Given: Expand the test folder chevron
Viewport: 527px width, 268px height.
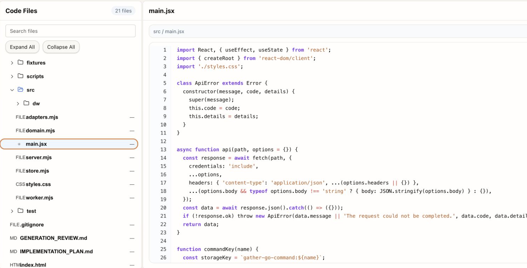Looking at the screenshot, I should tap(12, 211).
